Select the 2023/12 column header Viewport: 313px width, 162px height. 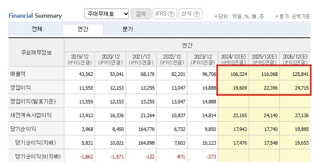202,59
